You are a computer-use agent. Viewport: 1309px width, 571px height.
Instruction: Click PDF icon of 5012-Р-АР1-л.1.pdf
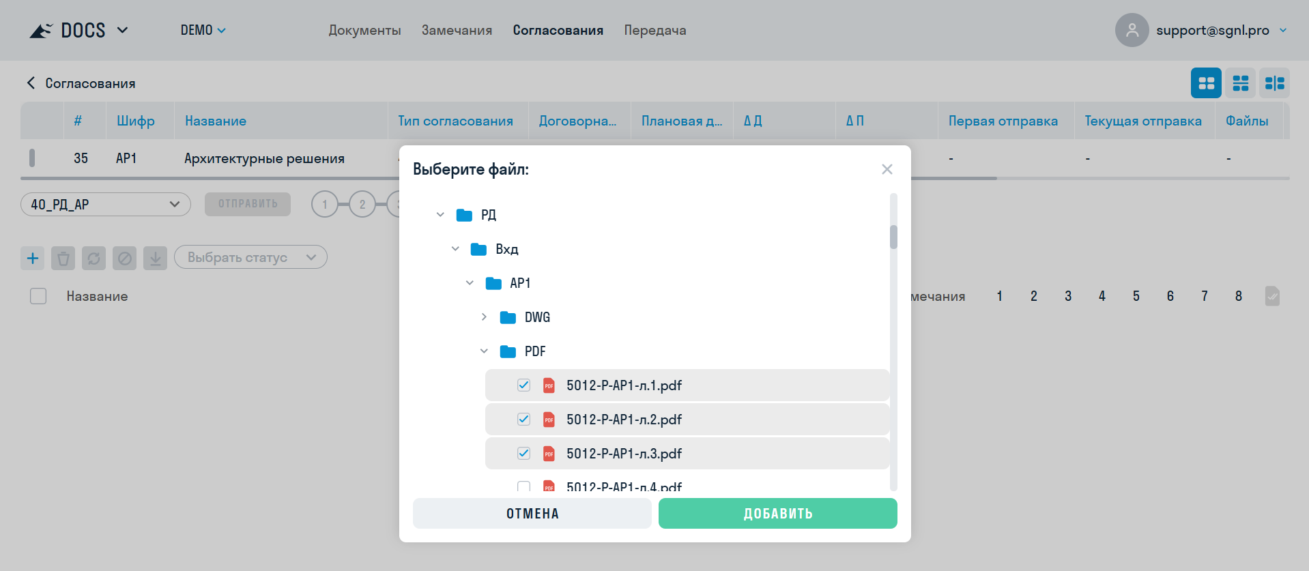(549, 385)
